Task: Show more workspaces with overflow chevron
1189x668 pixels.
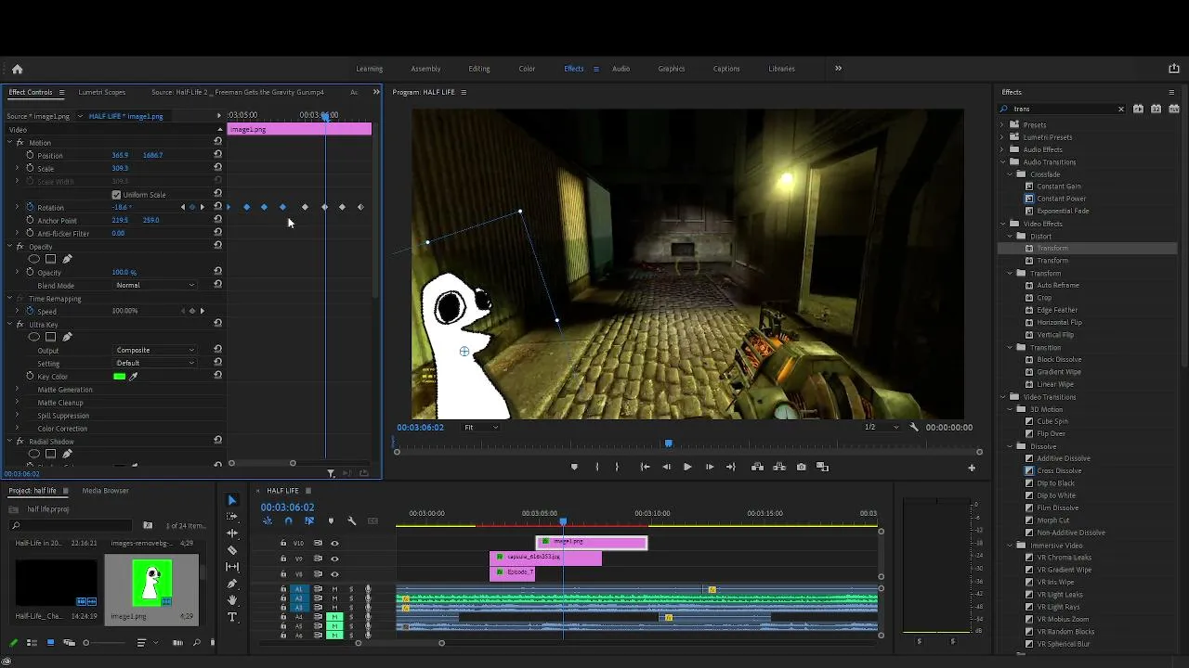Action: [x=838, y=69]
